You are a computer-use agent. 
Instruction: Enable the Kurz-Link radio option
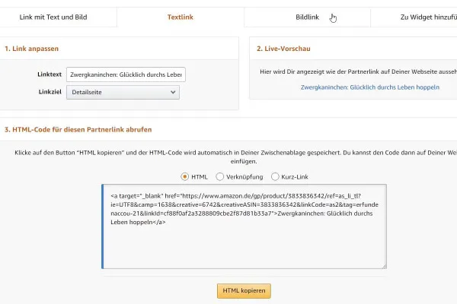pyautogui.click(x=275, y=177)
